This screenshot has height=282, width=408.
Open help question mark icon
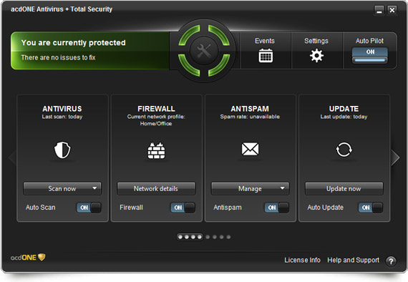391,261
